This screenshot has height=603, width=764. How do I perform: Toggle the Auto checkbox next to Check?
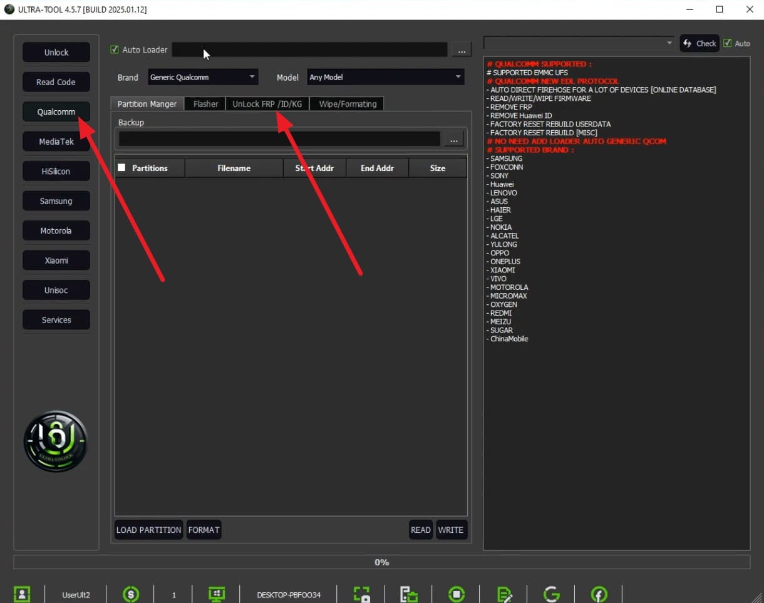(x=727, y=43)
